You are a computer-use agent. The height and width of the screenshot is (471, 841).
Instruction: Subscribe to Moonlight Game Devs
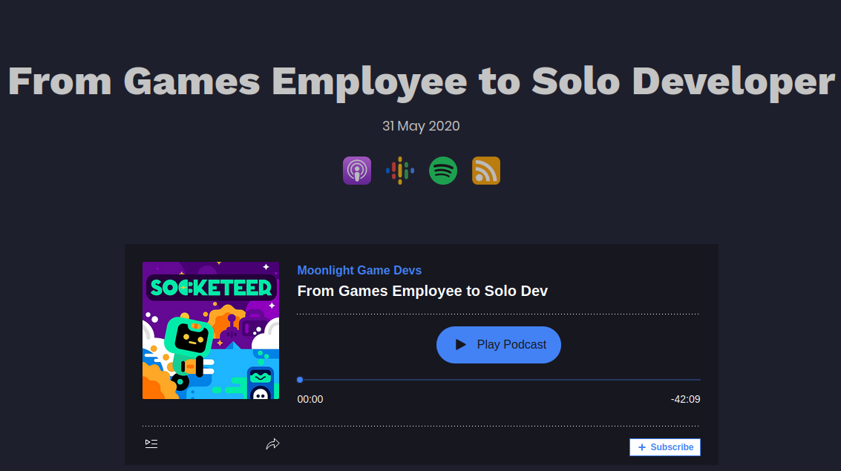coord(665,447)
